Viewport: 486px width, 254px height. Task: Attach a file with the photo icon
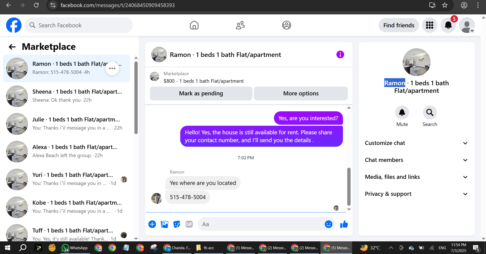[x=165, y=224]
